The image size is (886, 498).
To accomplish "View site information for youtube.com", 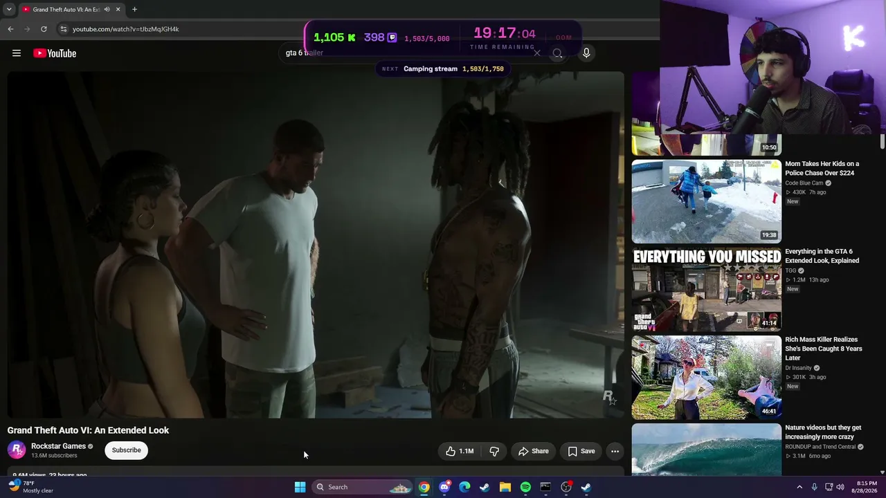I will tap(63, 29).
